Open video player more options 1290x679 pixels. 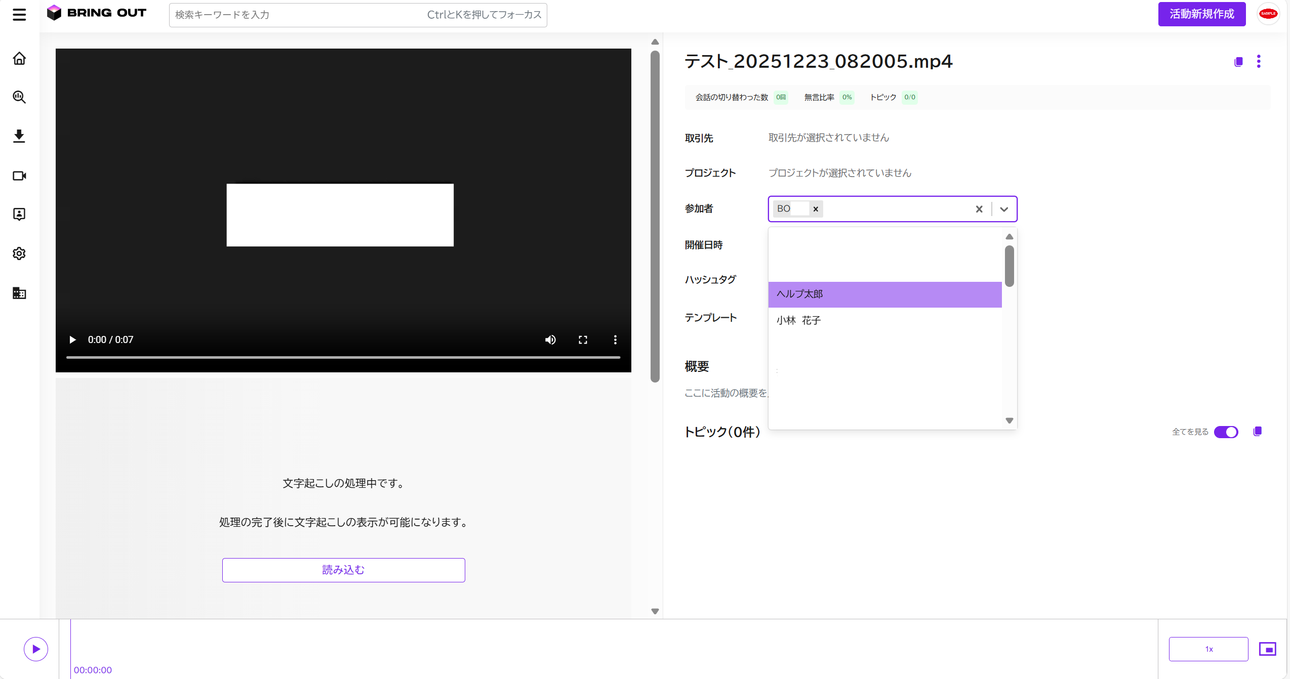tap(615, 340)
